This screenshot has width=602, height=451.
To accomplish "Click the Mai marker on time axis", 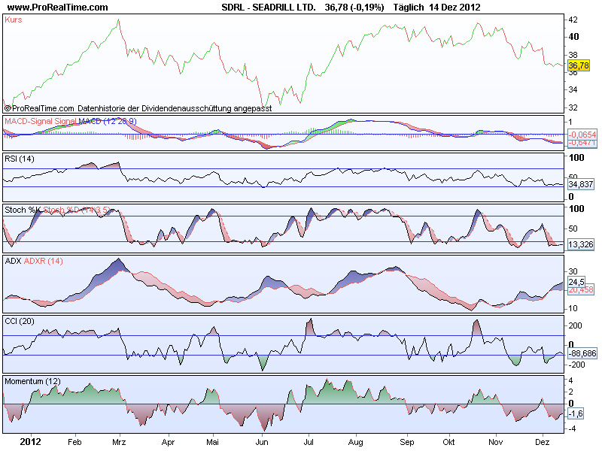I will 212,442.
